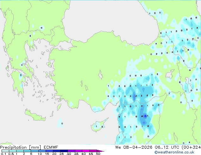Click the 20–25 mm legend swatch
201x155 pixels.
56,151
